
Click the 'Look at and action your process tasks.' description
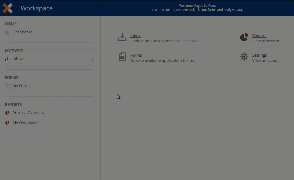point(165,41)
